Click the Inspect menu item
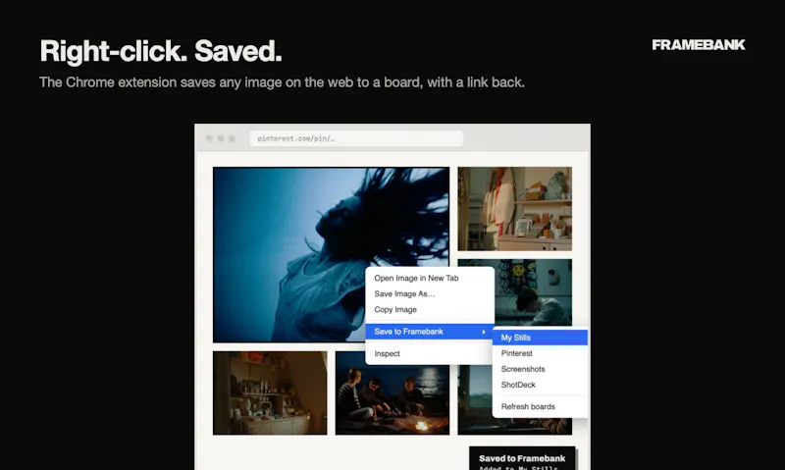The height and width of the screenshot is (470, 785). (430, 353)
